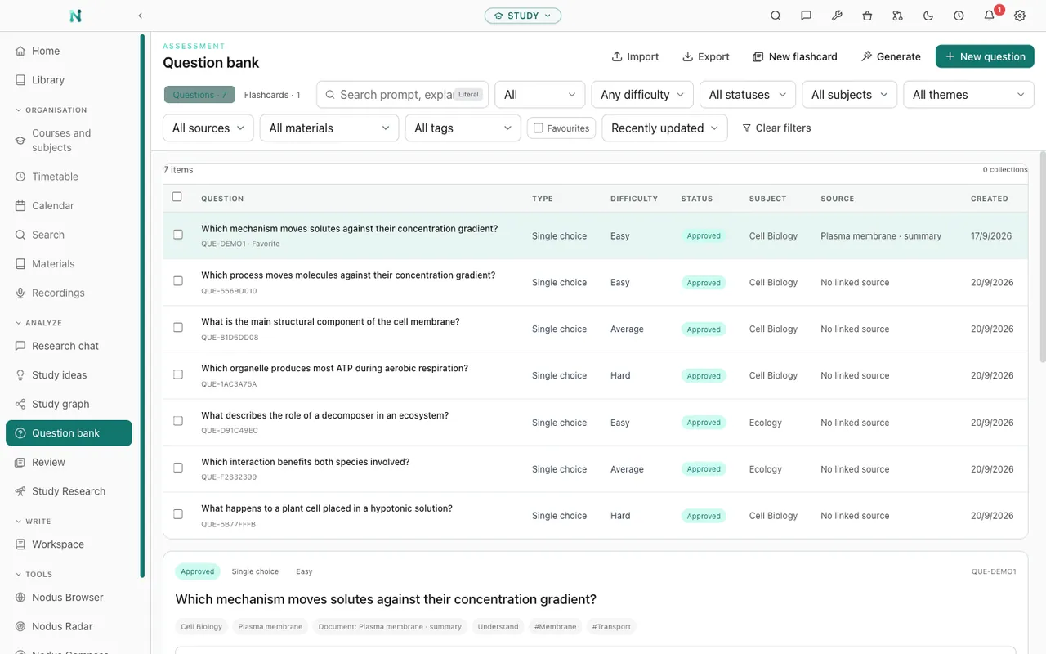1046x654 pixels.
Task: Collapse the sidebar with the chevron arrow
Action: [140, 16]
